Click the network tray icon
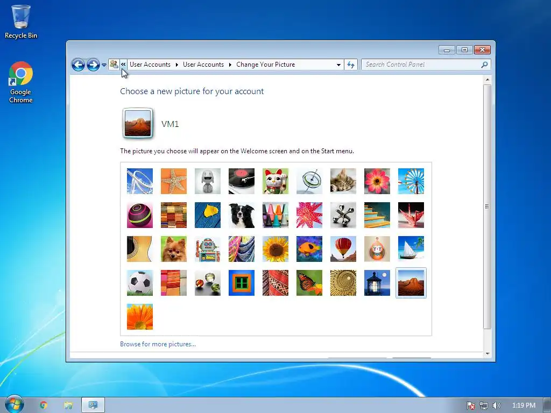The height and width of the screenshot is (413, 551). click(x=484, y=405)
